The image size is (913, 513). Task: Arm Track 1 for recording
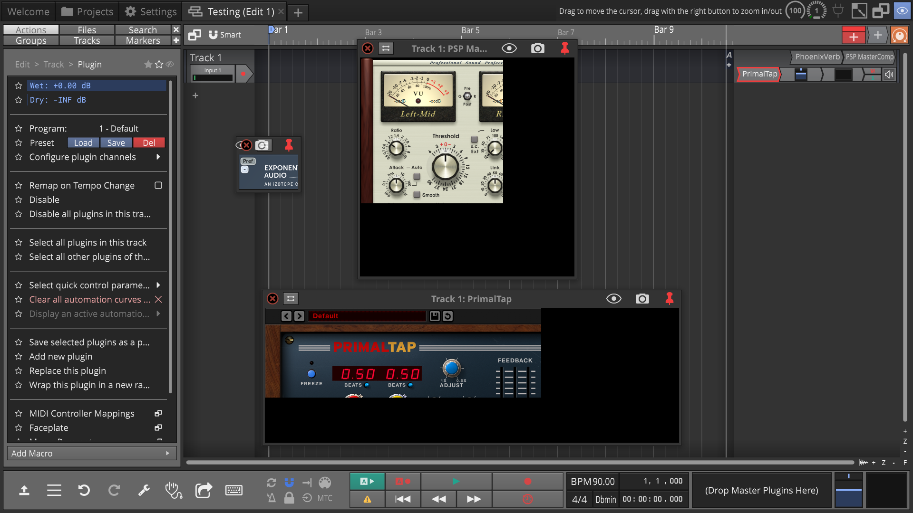243,74
